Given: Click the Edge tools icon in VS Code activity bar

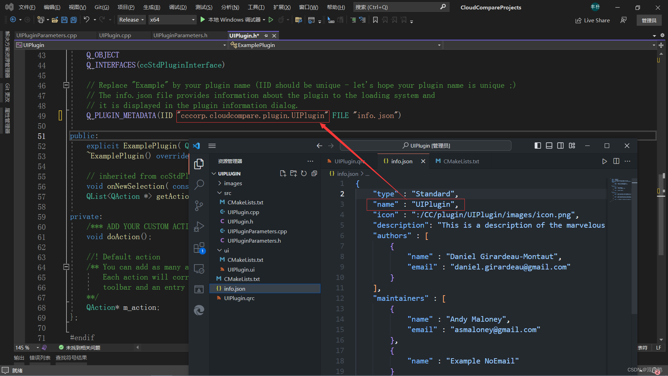Looking at the screenshot, I should click(199, 310).
